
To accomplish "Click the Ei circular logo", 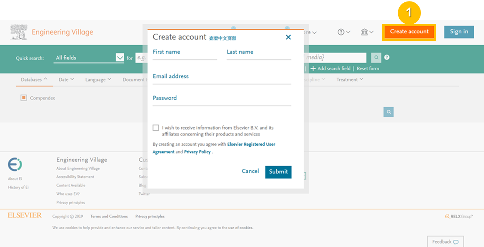I will [15, 165].
